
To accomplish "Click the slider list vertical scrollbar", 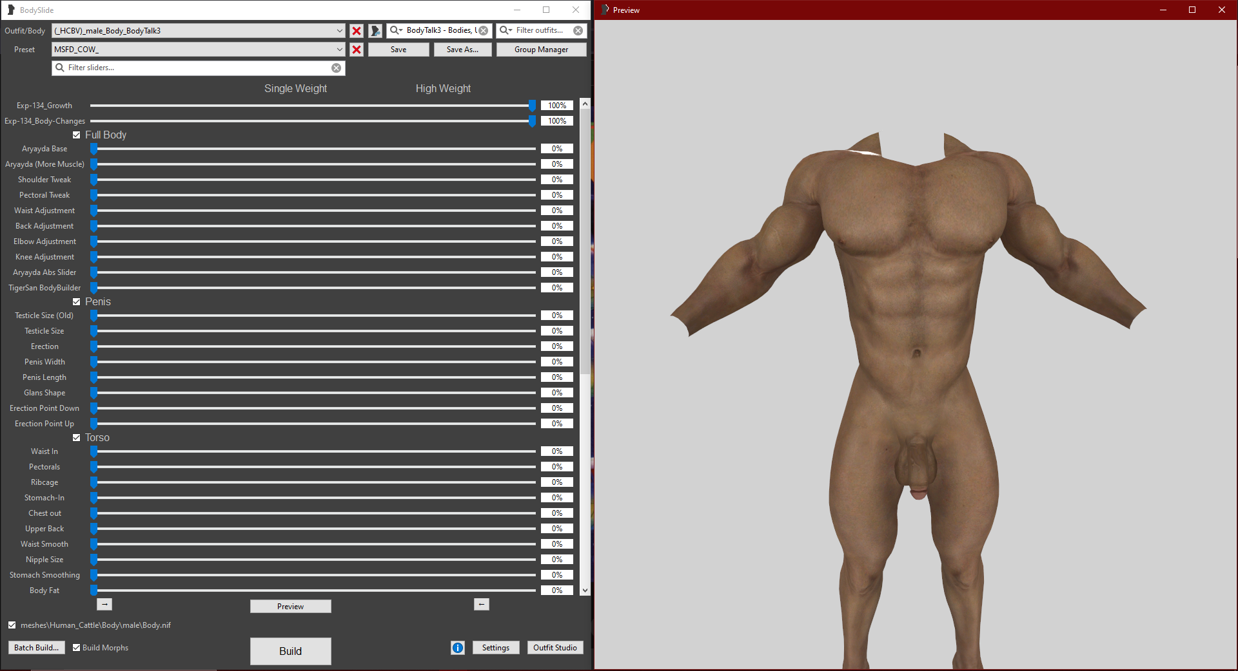I will pos(585,241).
